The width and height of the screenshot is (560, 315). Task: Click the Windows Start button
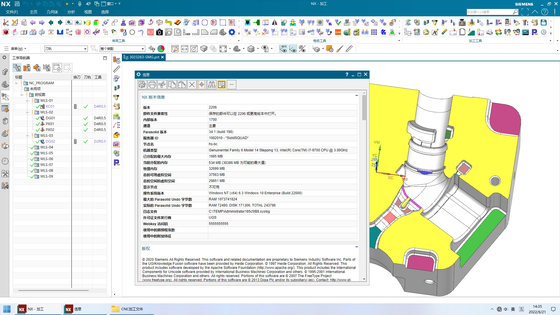pos(7,309)
